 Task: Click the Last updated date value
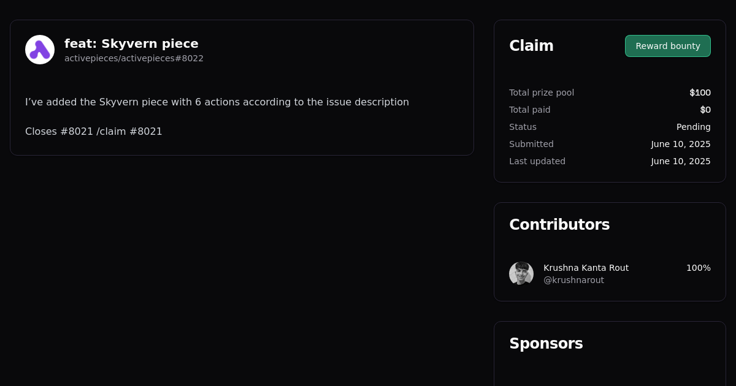click(x=681, y=161)
